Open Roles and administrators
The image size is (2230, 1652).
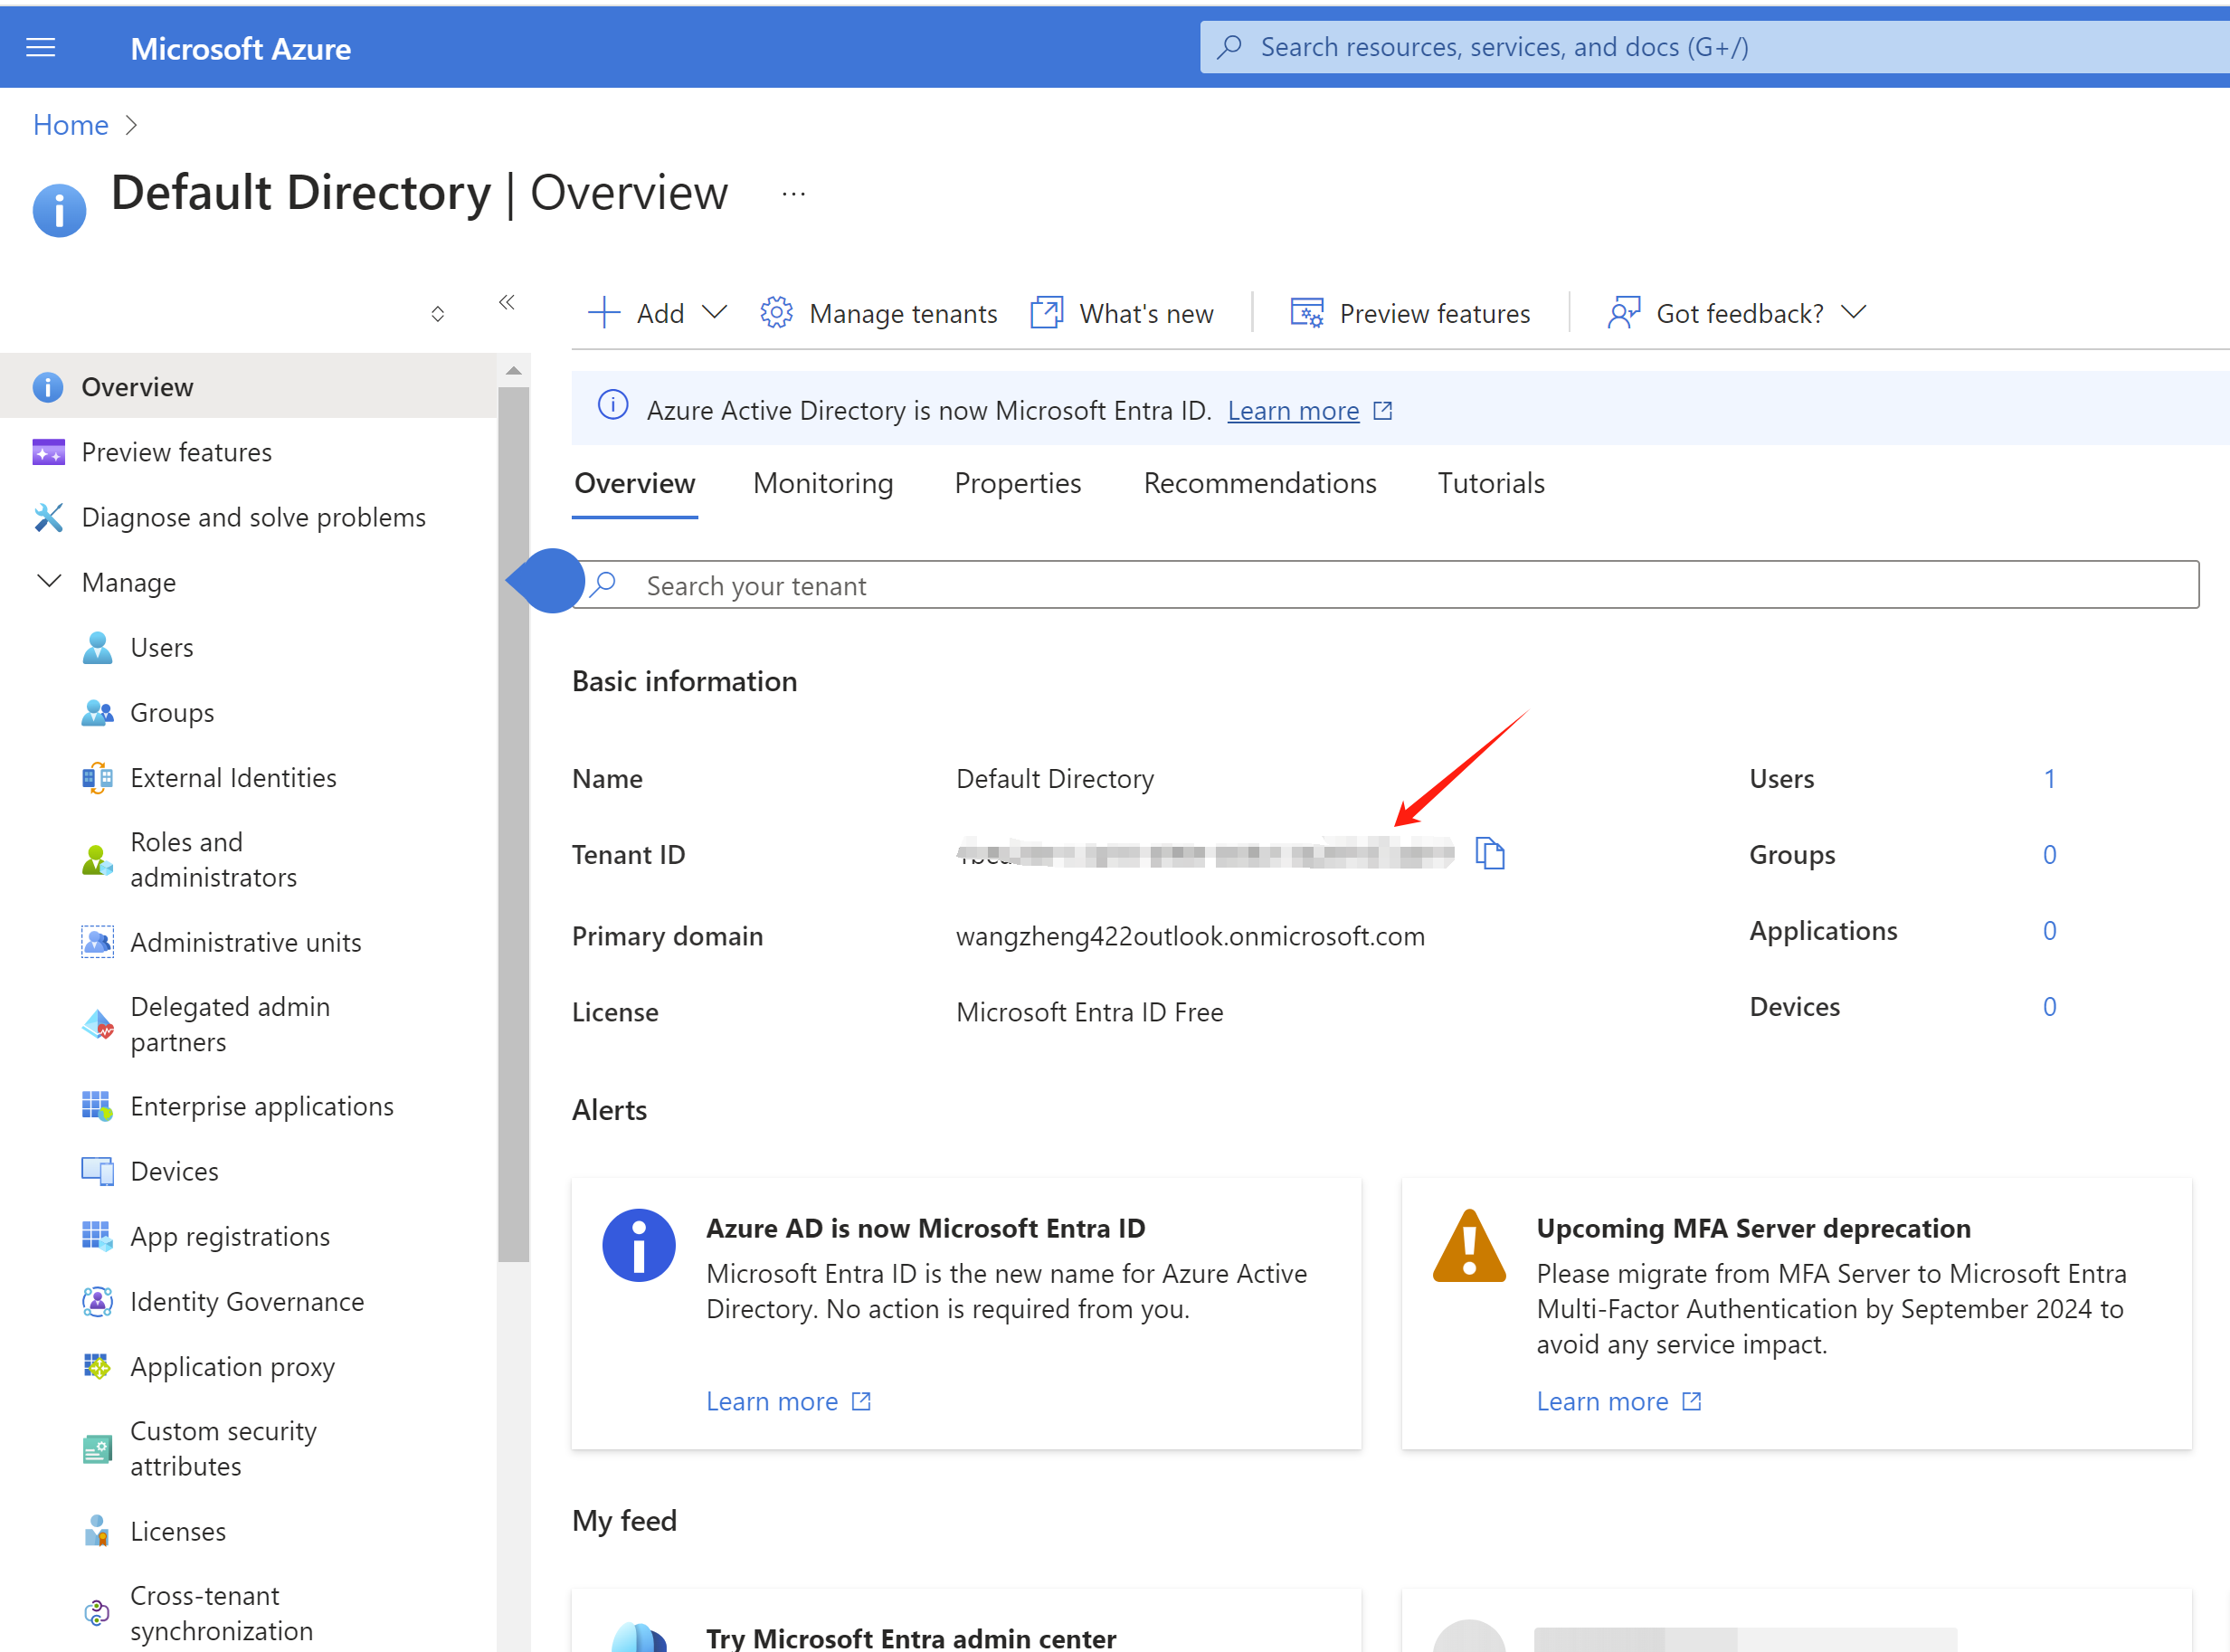pyautogui.click(x=213, y=859)
